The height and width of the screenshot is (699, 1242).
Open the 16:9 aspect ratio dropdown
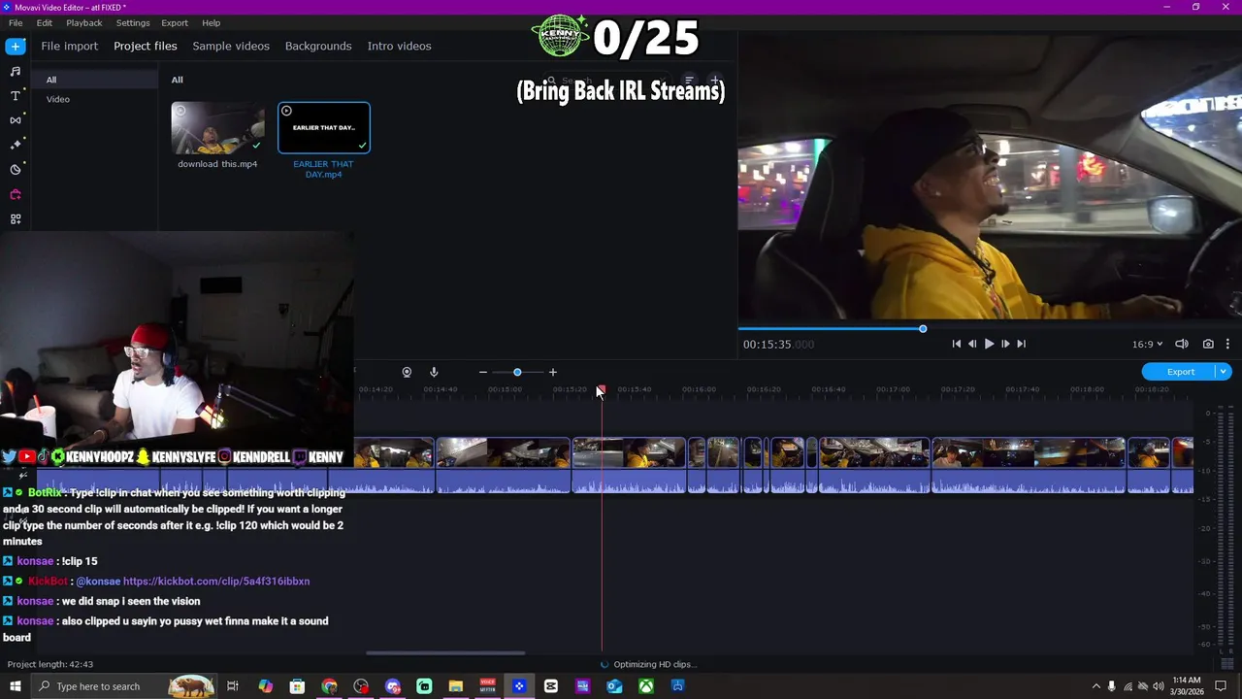[1147, 344]
